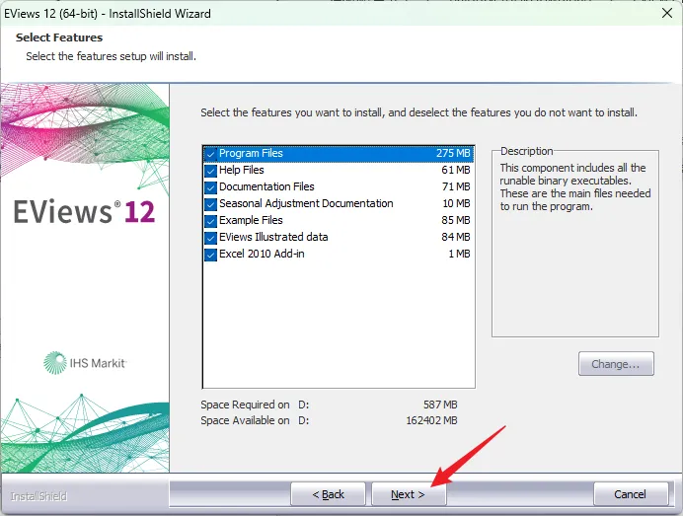Uncheck Seasonal Adjustment Documentation checkbox

point(210,204)
